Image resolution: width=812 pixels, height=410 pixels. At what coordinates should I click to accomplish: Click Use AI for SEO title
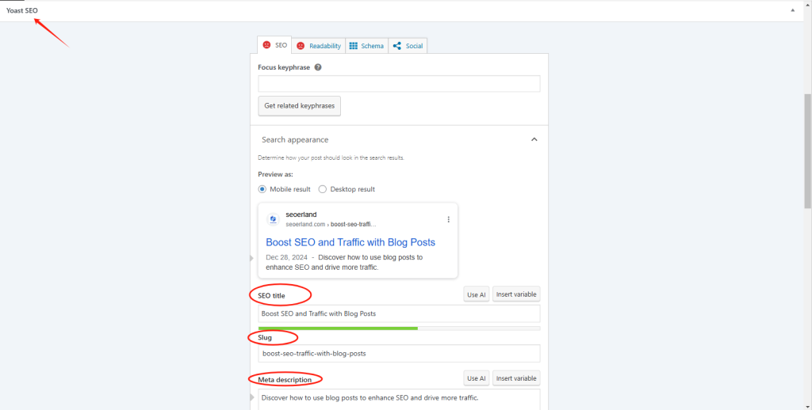tap(477, 294)
